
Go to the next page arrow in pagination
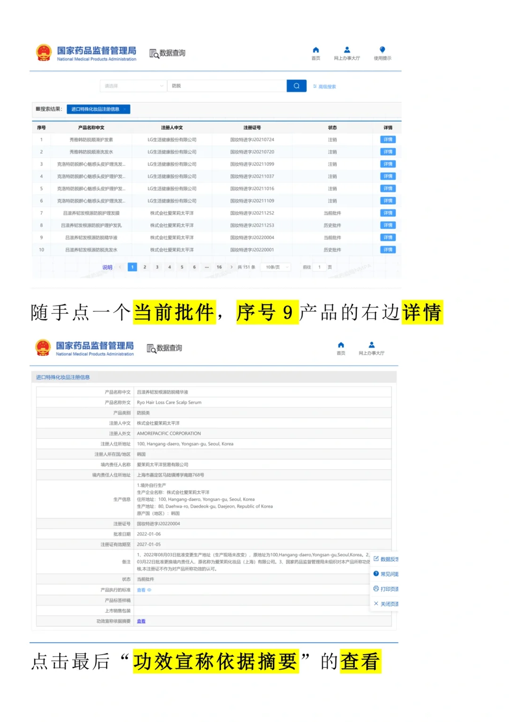231,267
